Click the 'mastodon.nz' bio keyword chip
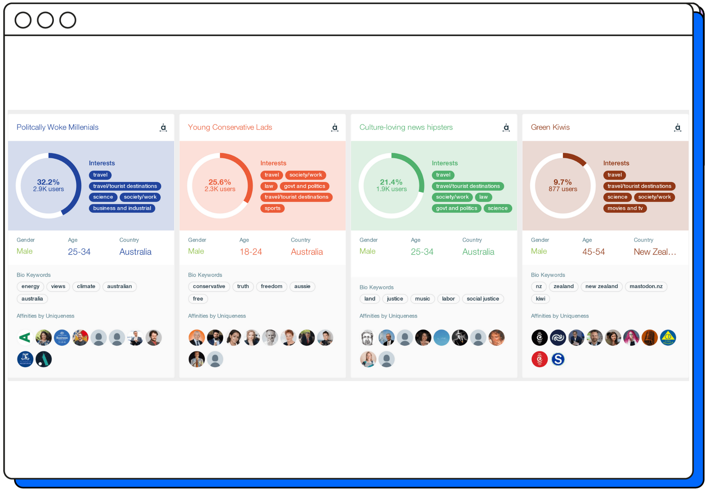708x491 pixels. [646, 287]
